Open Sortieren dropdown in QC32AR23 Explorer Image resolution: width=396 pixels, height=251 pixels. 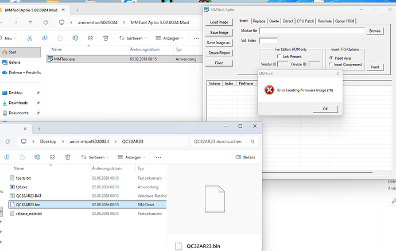(x=95, y=157)
